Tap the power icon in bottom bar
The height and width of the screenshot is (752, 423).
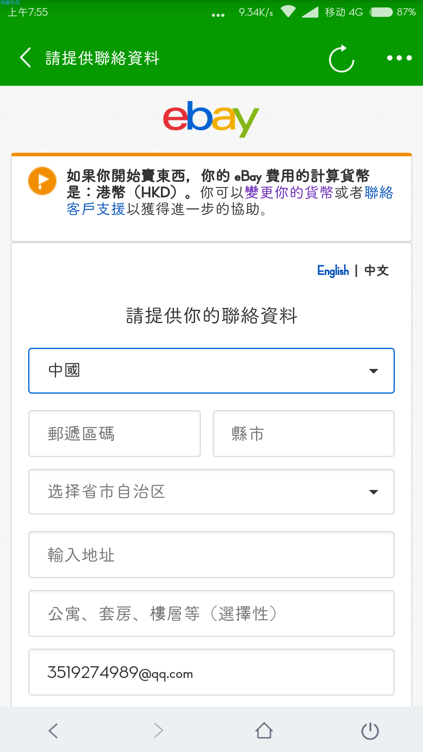click(370, 730)
